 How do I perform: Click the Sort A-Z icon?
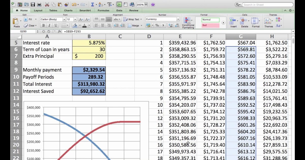pos(101,4)
